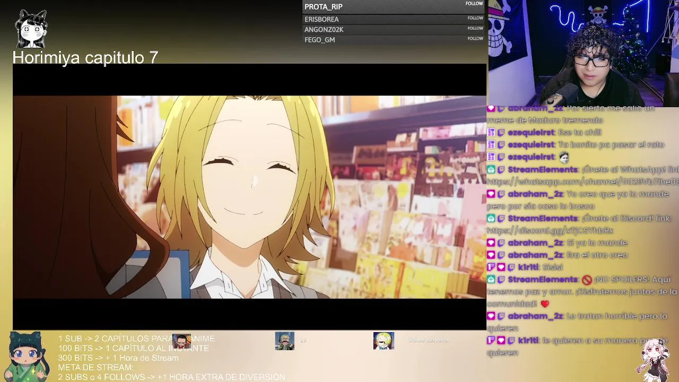Open the discord.gg invite link in chat

coord(550,231)
